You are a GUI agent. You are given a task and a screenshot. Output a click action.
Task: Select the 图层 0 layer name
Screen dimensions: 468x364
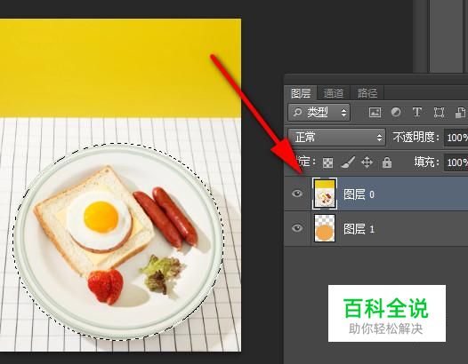pyautogui.click(x=359, y=194)
